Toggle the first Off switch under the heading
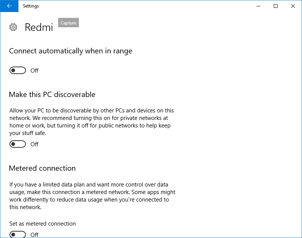The width and height of the screenshot is (302, 238). click(17, 70)
